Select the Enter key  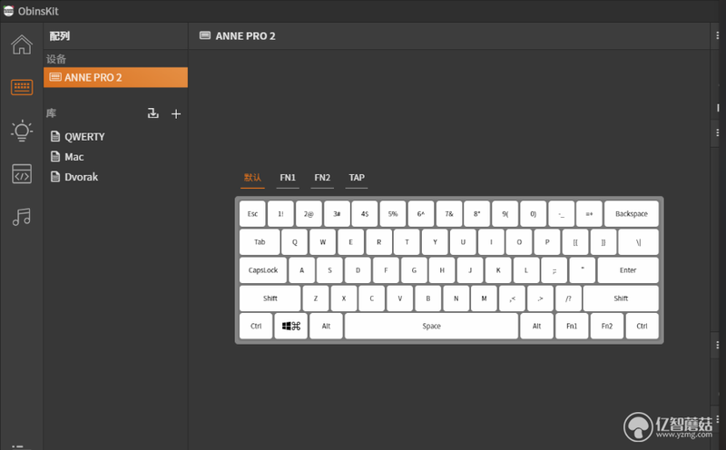tap(628, 270)
